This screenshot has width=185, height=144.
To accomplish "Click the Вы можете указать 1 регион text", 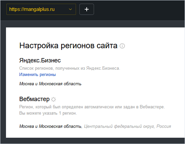I will [48, 113].
